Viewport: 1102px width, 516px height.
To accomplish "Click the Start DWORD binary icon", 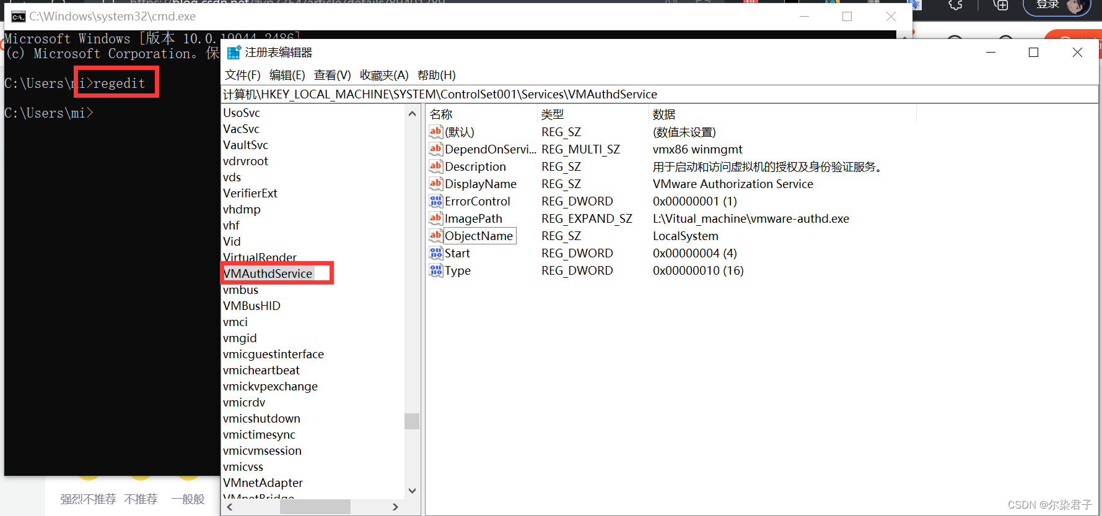I will pos(436,253).
